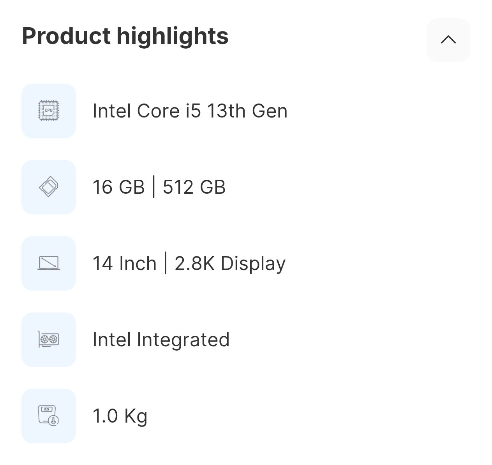Click the memory and storage chip icon

click(x=49, y=187)
